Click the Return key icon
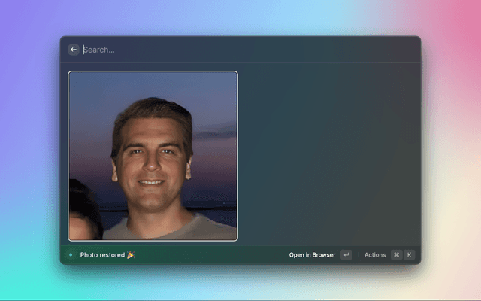The height and width of the screenshot is (301, 481). click(346, 255)
